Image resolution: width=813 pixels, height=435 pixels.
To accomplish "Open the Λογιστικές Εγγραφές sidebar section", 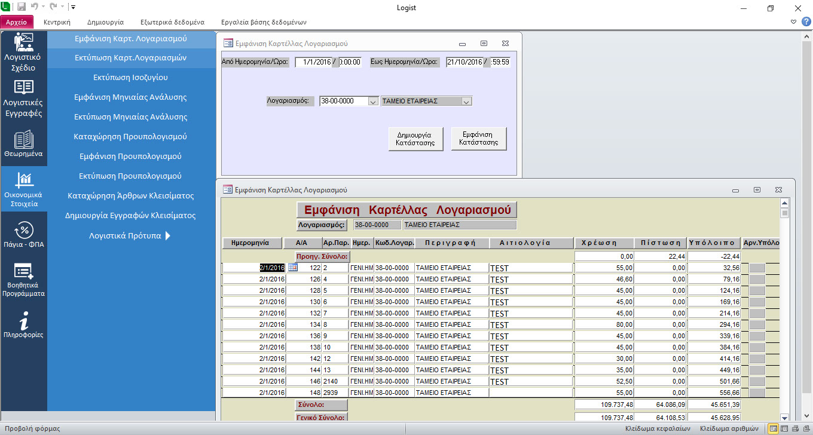I will (x=23, y=99).
